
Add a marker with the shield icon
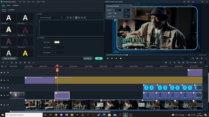pos(170,62)
